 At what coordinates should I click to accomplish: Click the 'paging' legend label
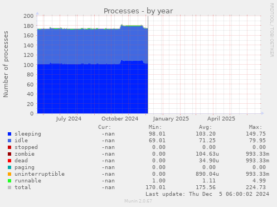point(25,167)
